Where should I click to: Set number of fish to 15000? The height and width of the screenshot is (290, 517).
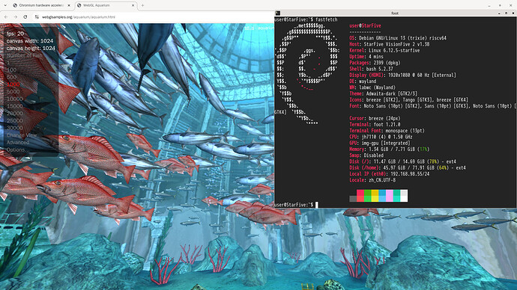(x=15, y=106)
